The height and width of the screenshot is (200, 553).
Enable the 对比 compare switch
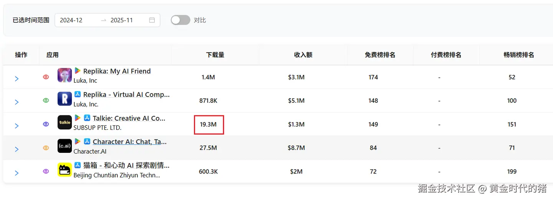[x=180, y=20]
